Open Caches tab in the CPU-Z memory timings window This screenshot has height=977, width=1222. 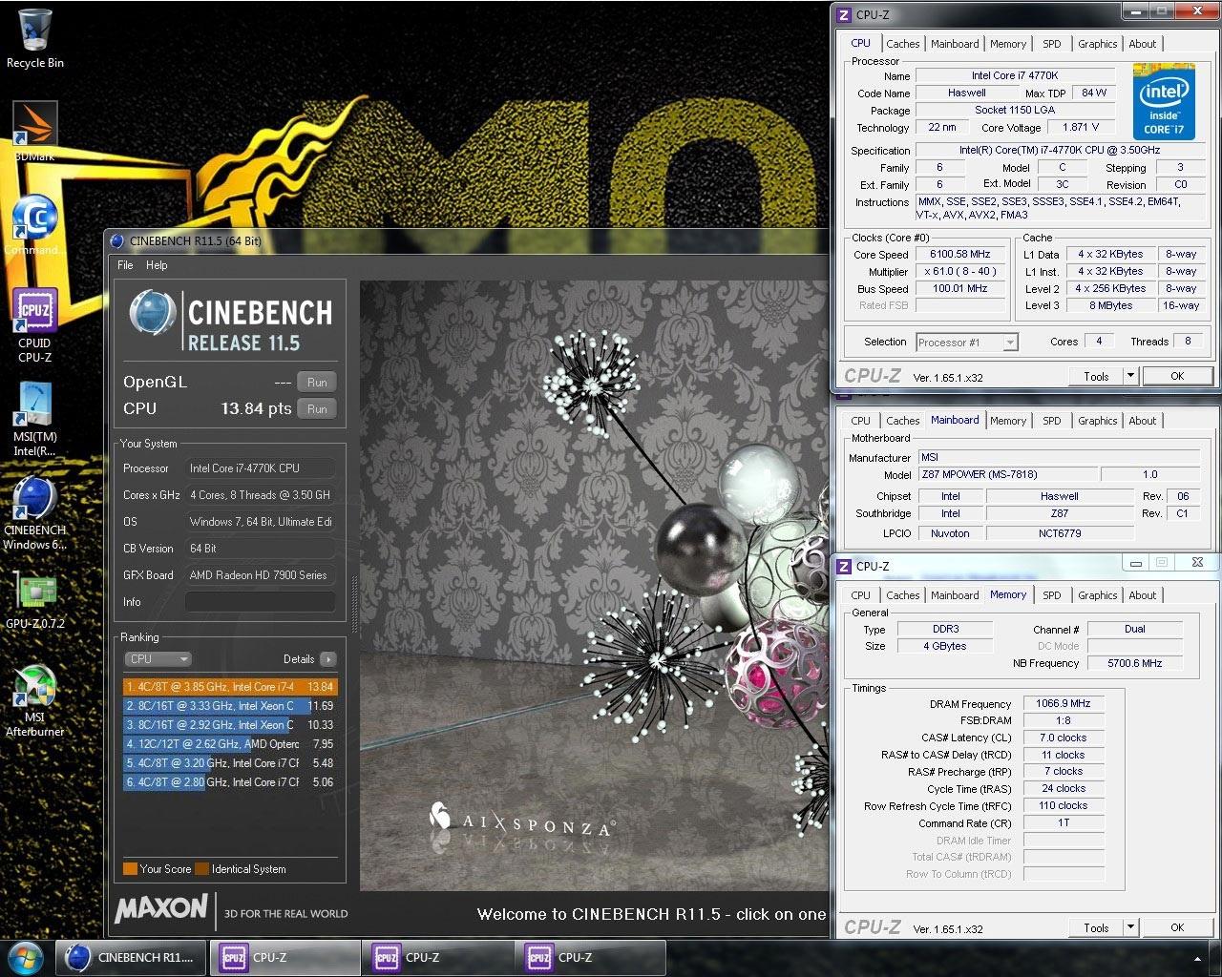point(902,595)
